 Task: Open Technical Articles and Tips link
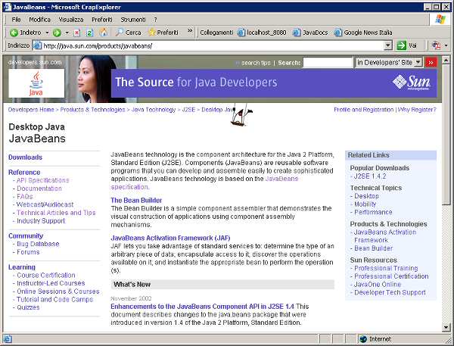pyautogui.click(x=56, y=213)
